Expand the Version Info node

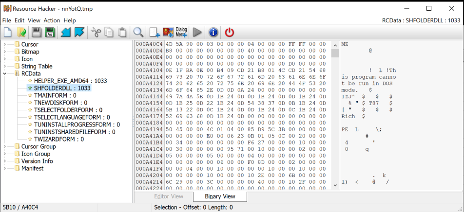(x=4, y=161)
